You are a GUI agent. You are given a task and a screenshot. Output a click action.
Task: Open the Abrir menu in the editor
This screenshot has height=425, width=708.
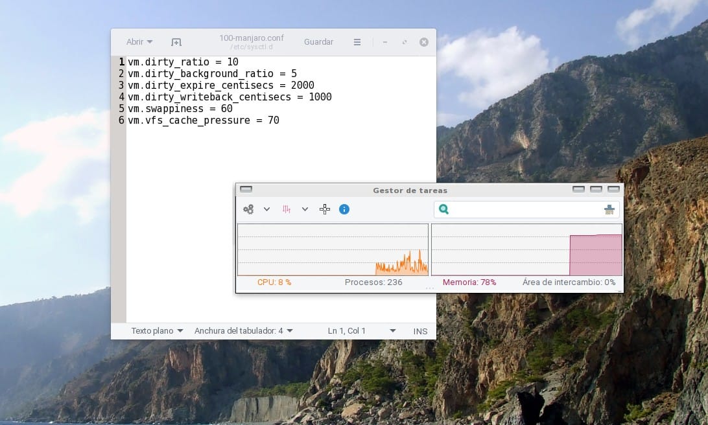tap(138, 41)
